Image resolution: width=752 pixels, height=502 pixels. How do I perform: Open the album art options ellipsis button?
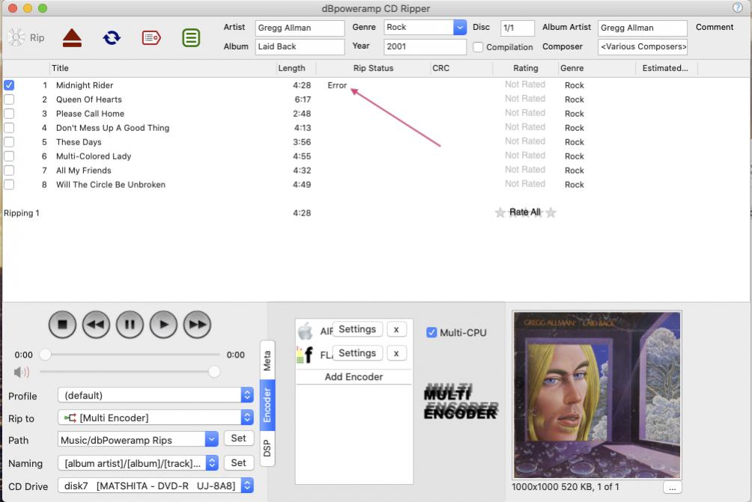673,487
